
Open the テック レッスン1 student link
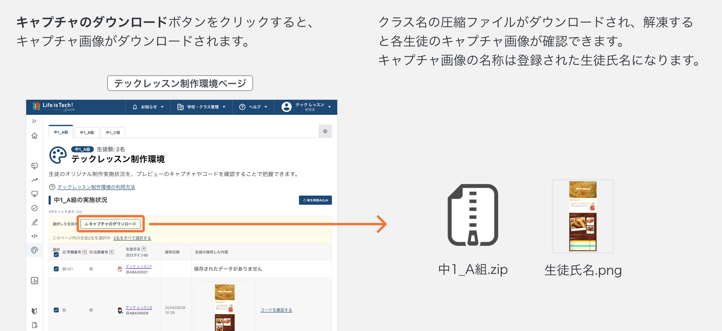(x=139, y=266)
